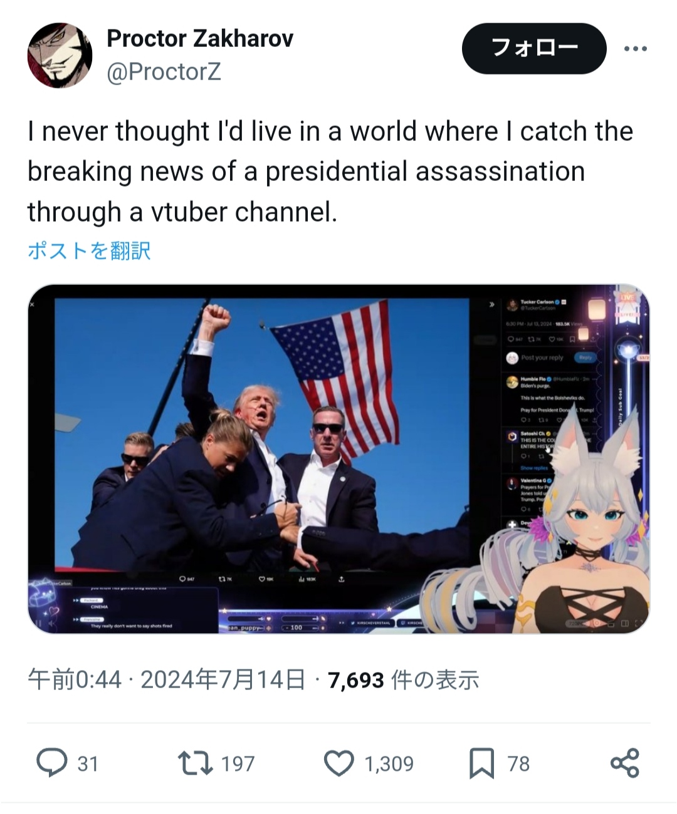Click the フォロー follow button
This screenshot has width=677, height=814.
pos(534,48)
